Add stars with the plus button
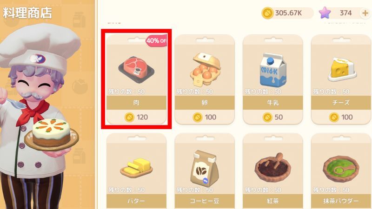The image size is (372, 209). [x=365, y=13]
